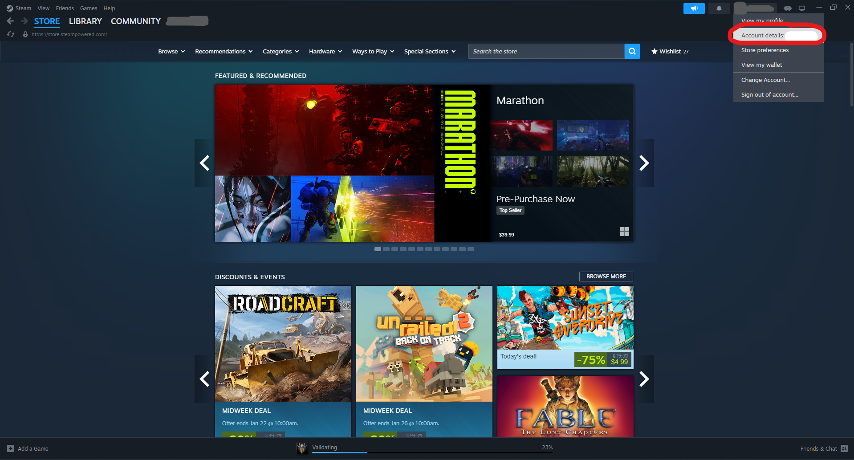Show next featured game with right arrow

pos(644,163)
